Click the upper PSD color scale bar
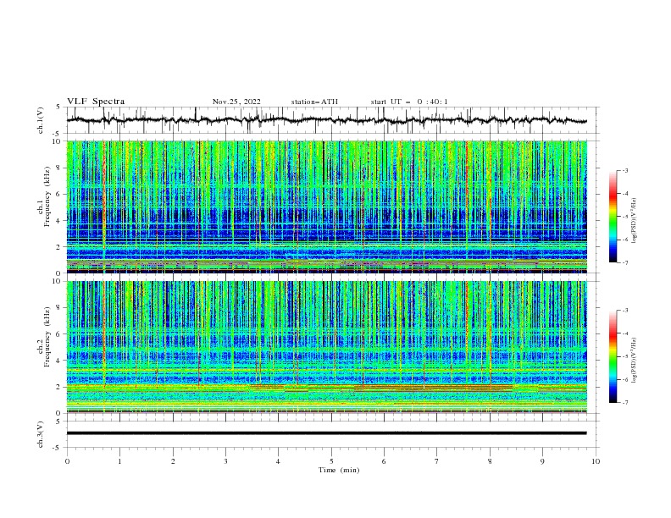Image resolution: width=671 pixels, height=518 pixels. pyautogui.click(x=613, y=217)
